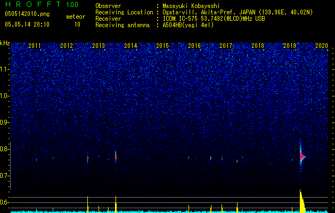Click the 0.6 kHz frequency label
The width and height of the screenshot is (335, 213).
4,202
